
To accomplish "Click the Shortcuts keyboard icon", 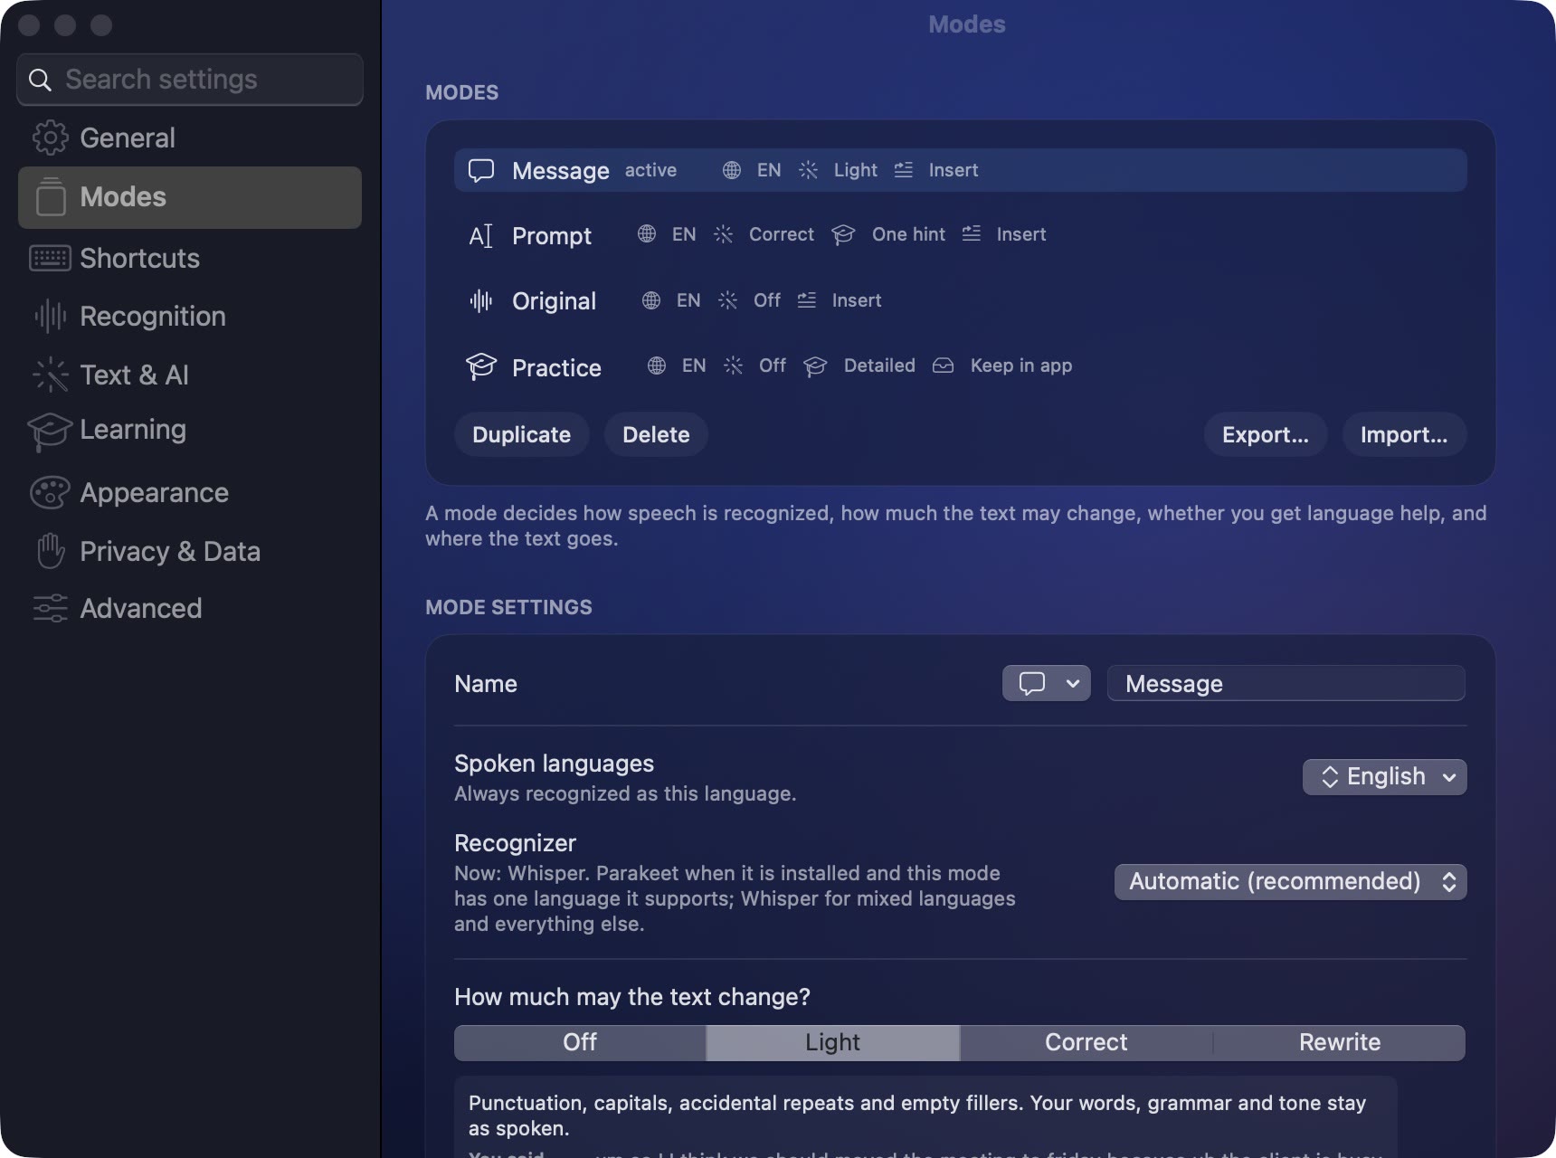I will (x=50, y=258).
